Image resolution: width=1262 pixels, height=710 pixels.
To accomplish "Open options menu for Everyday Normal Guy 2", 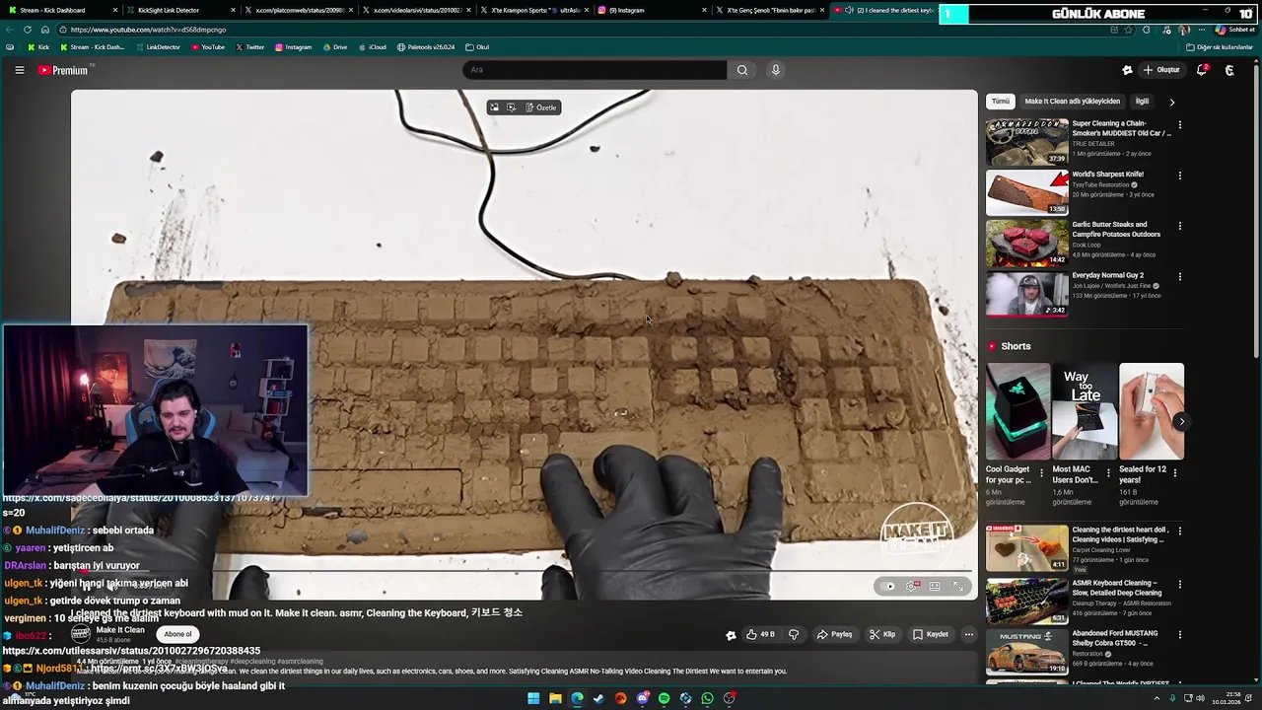I will point(1179,277).
